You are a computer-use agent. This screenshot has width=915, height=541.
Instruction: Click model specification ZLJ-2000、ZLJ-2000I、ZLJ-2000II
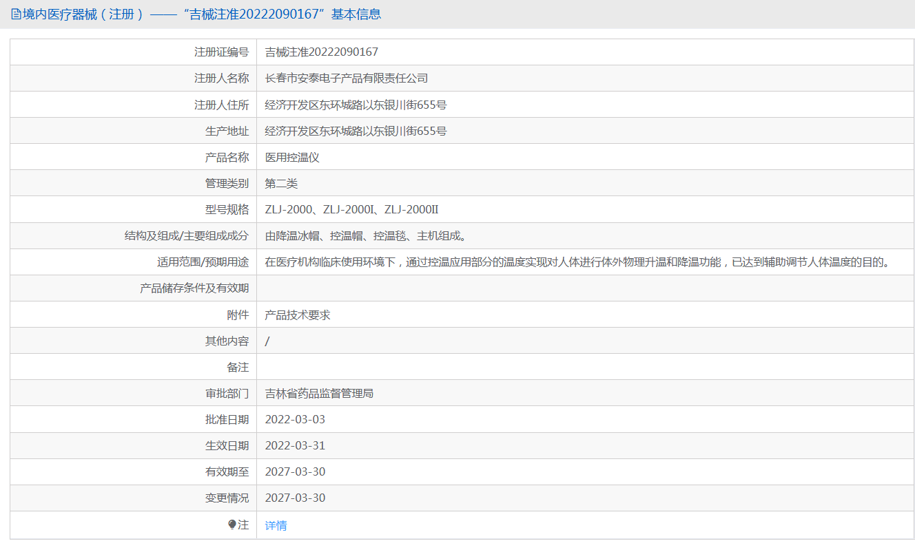tap(351, 209)
